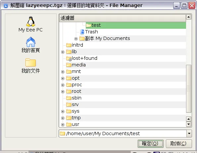Confirm with the 確定(O) button
The width and height of the screenshot is (197, 153).
[x=151, y=144]
